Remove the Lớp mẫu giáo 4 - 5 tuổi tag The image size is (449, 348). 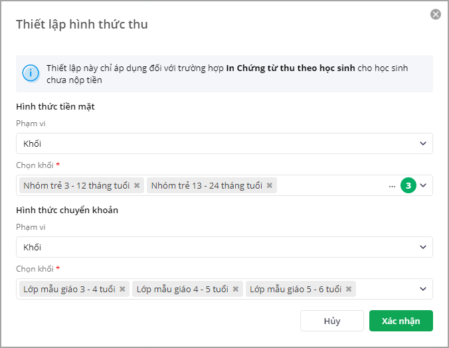tap(236, 290)
